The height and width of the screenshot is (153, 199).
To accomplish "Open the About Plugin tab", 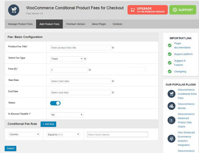I will pos(99,24).
